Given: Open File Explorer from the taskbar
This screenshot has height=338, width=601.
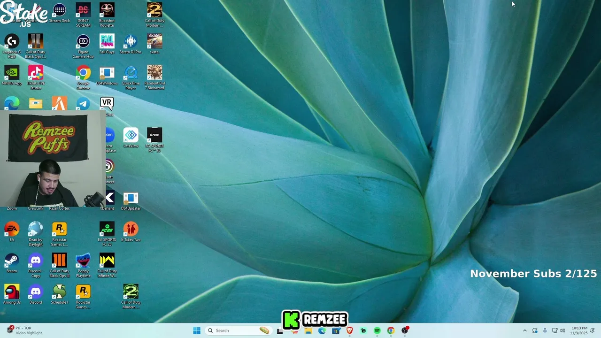Looking at the screenshot, I should pyautogui.click(x=308, y=330).
